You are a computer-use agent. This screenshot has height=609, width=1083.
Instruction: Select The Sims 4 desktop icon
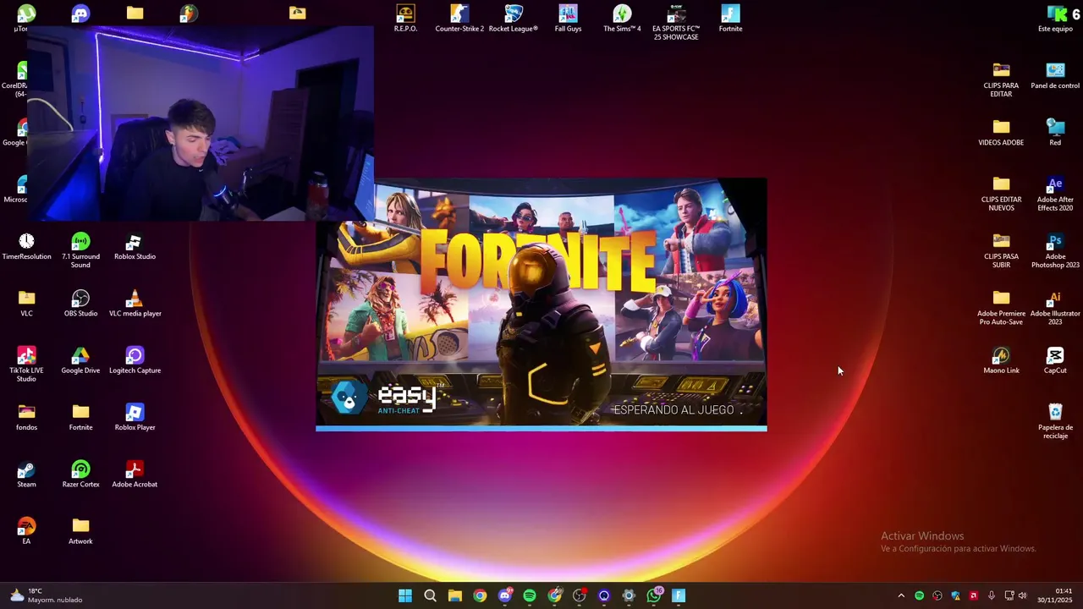click(622, 18)
